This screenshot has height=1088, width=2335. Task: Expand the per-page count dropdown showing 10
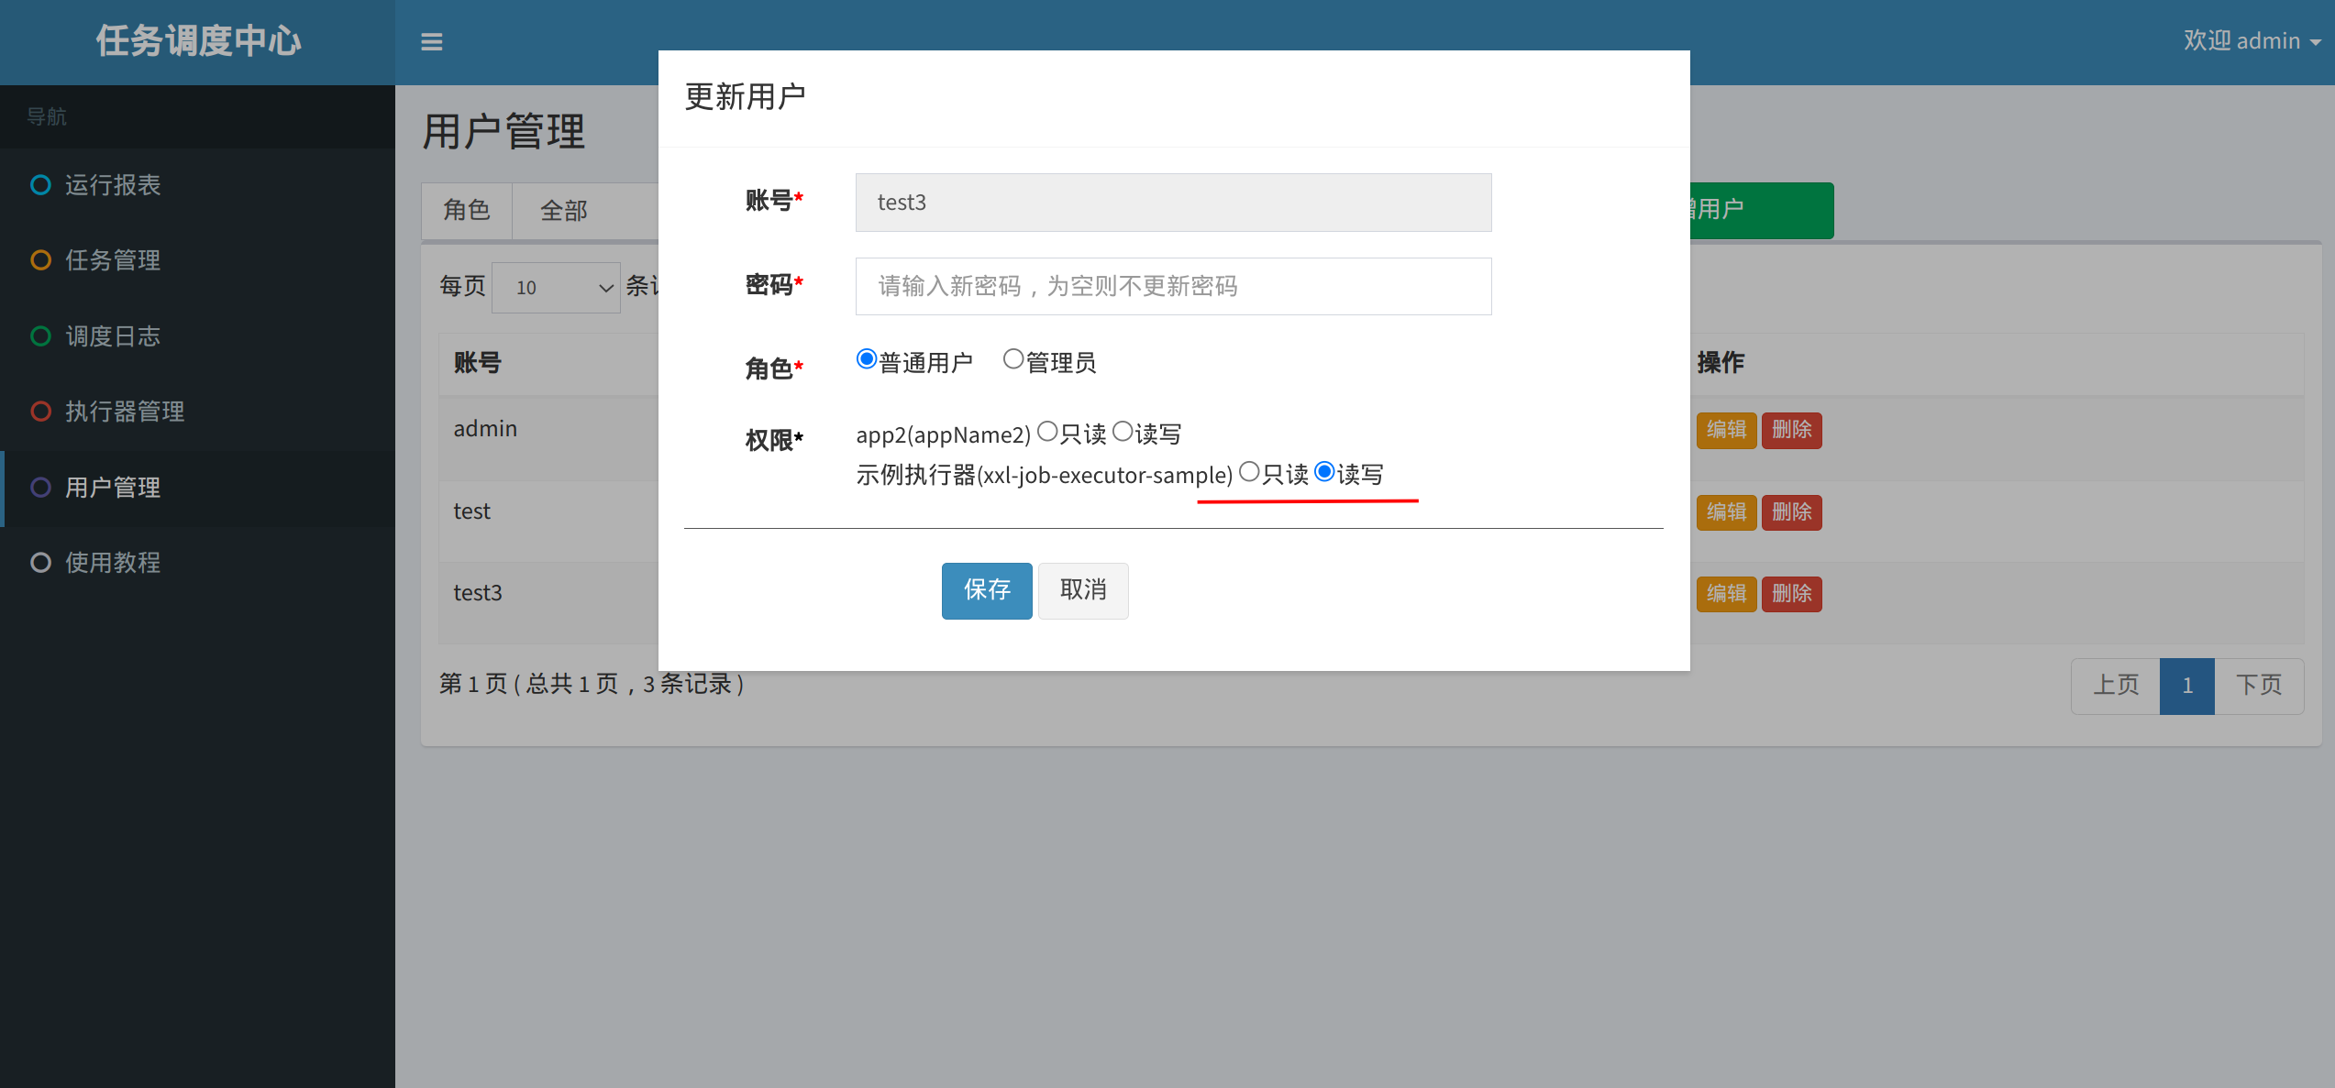[556, 288]
